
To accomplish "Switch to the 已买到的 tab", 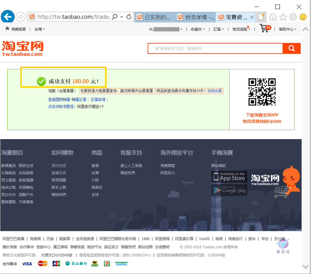I will [155, 17].
